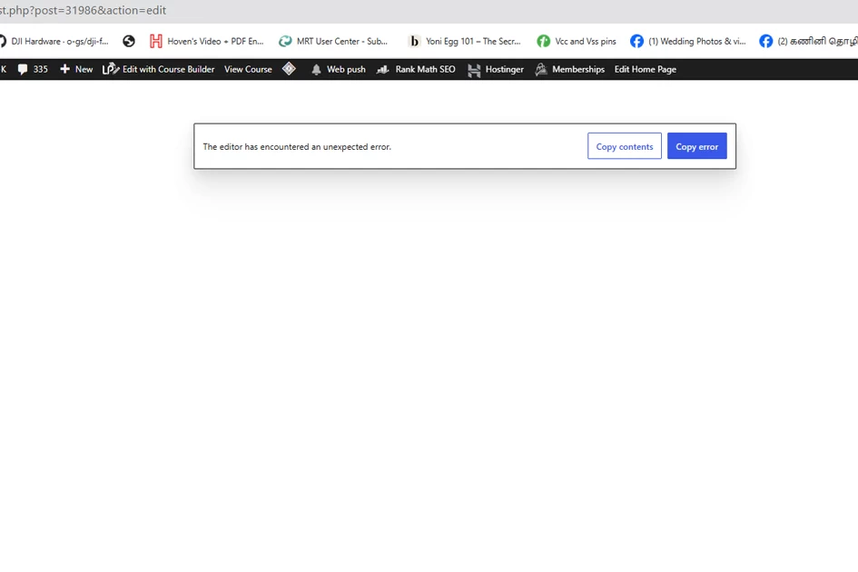Open Hoven's Video + PDF bookmark

207,41
